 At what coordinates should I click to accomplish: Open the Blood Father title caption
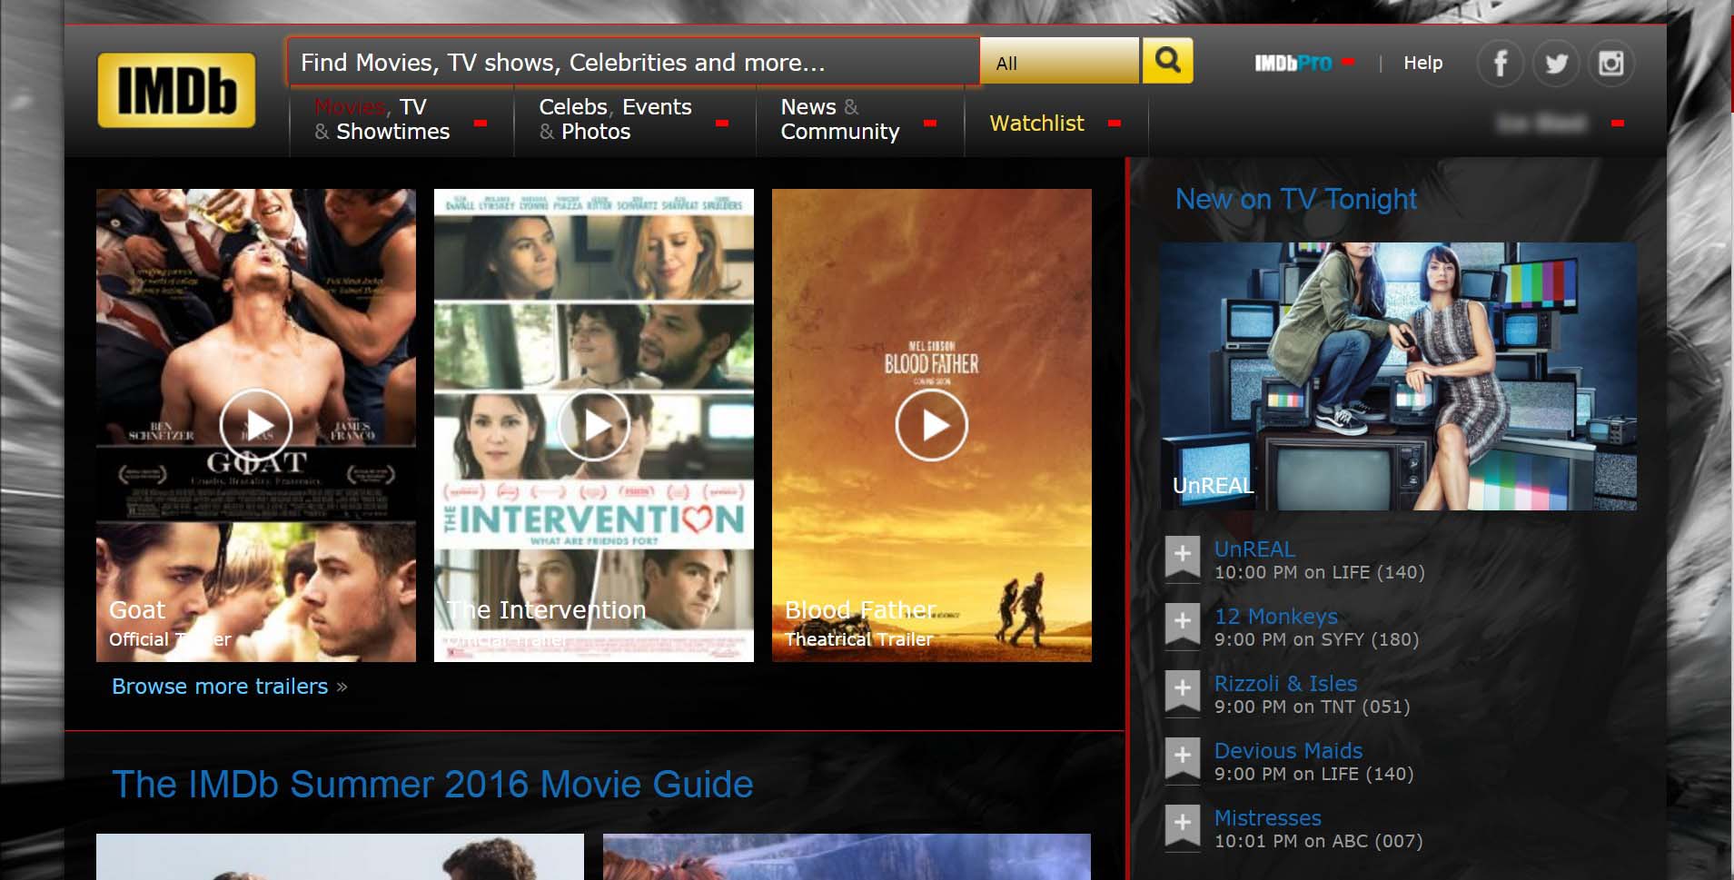[x=860, y=610]
